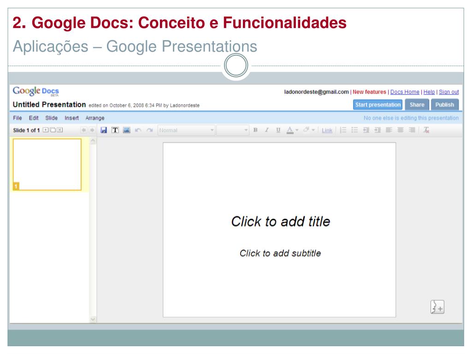Open the Edit menu
Screen dimensions: 472x354
click(34, 118)
